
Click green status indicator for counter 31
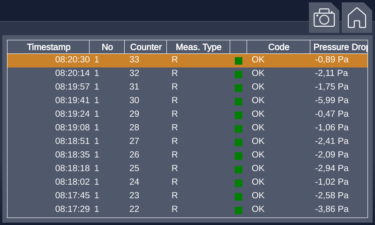(239, 88)
